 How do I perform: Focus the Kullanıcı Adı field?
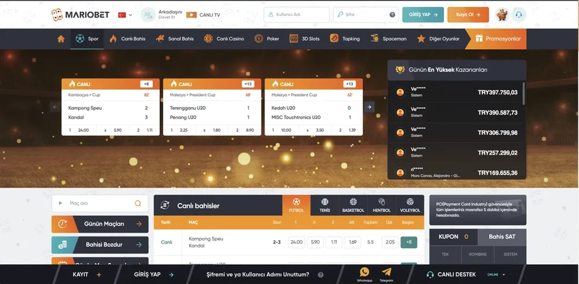296,15
